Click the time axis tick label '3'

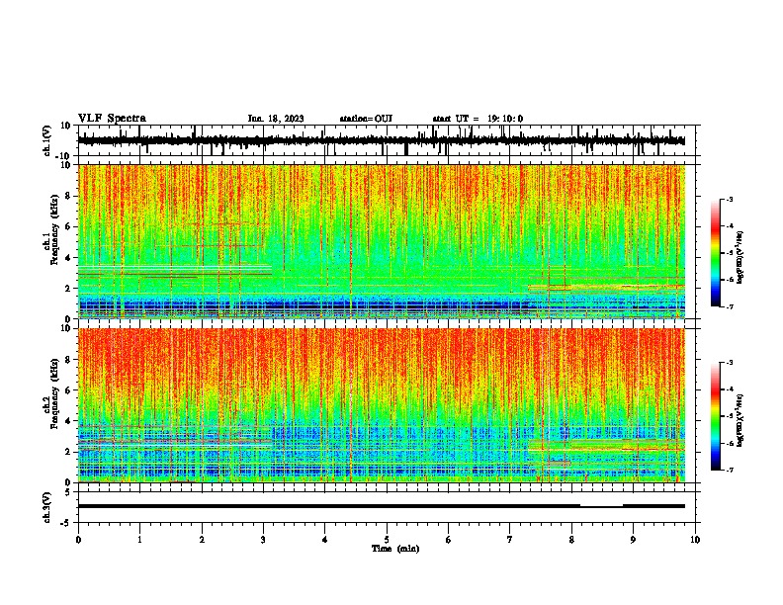point(263,540)
